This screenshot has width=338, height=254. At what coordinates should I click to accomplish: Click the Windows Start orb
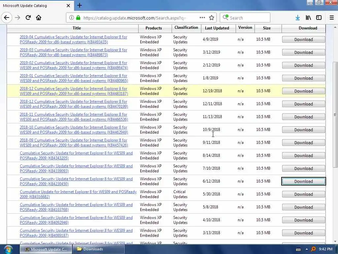tap(8, 249)
